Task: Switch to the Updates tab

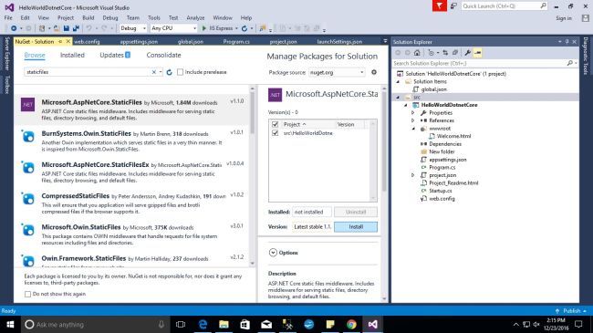Action: (115, 56)
